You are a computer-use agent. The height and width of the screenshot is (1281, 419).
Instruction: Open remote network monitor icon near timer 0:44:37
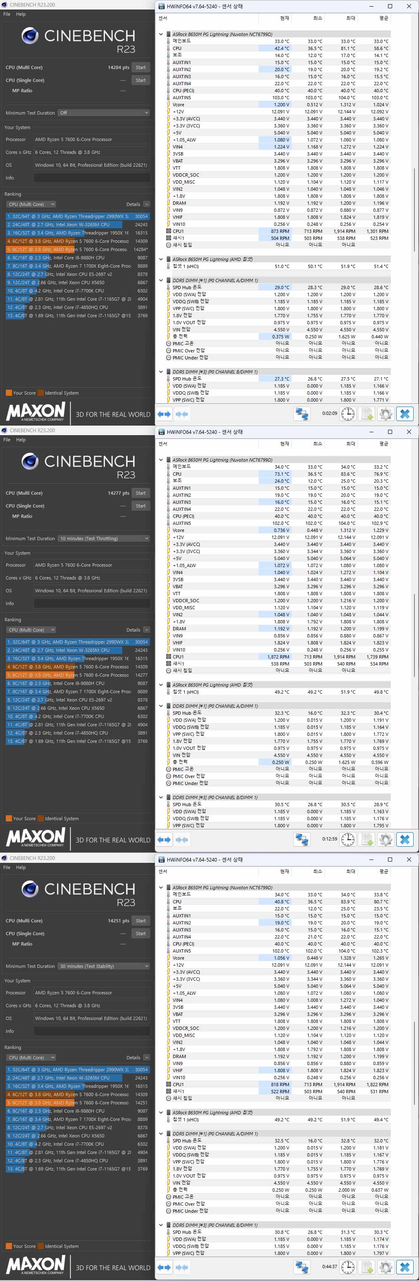coord(302,1267)
